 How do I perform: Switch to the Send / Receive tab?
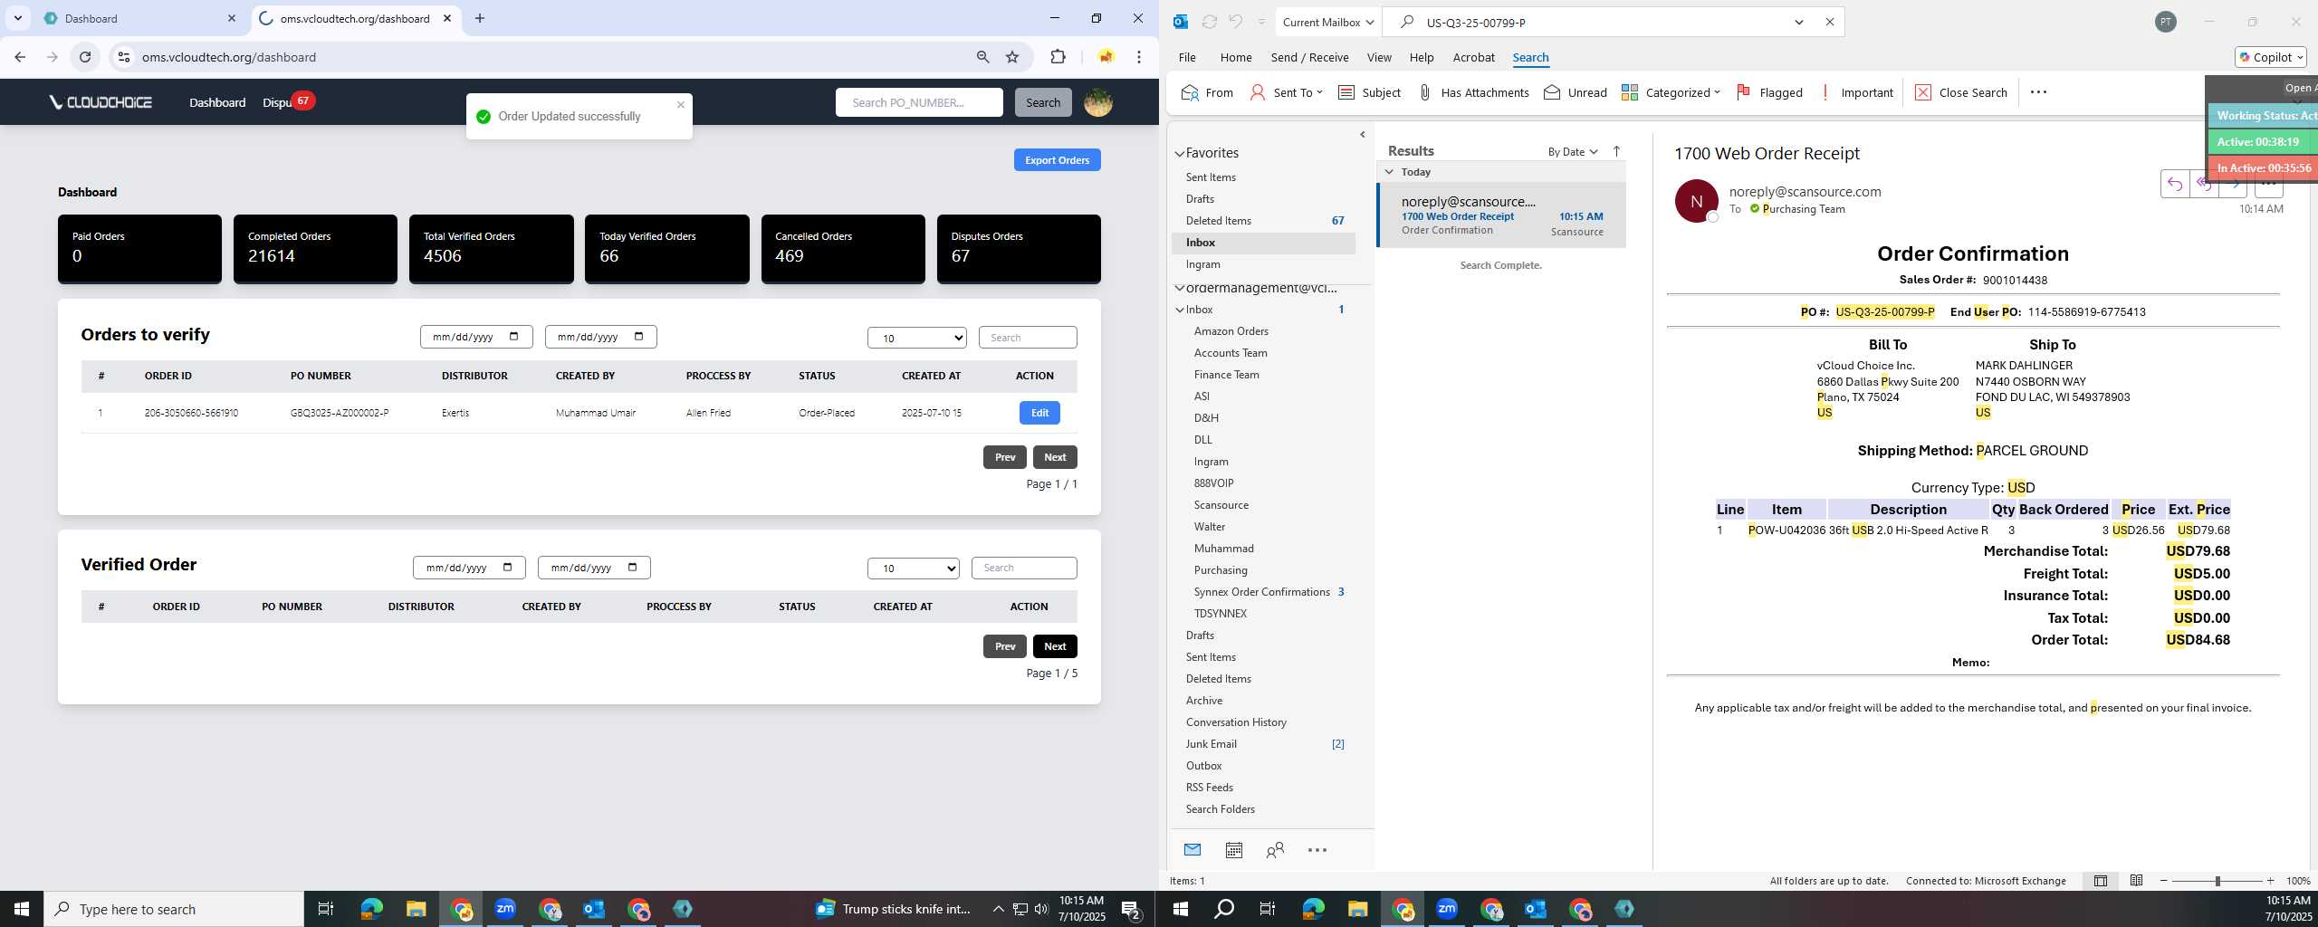[x=1309, y=57]
